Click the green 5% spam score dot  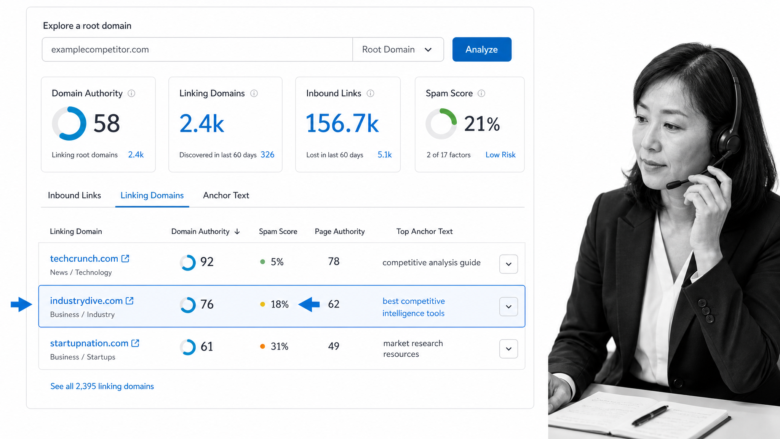[262, 262]
